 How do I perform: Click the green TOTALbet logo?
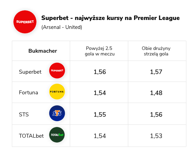point(57,135)
